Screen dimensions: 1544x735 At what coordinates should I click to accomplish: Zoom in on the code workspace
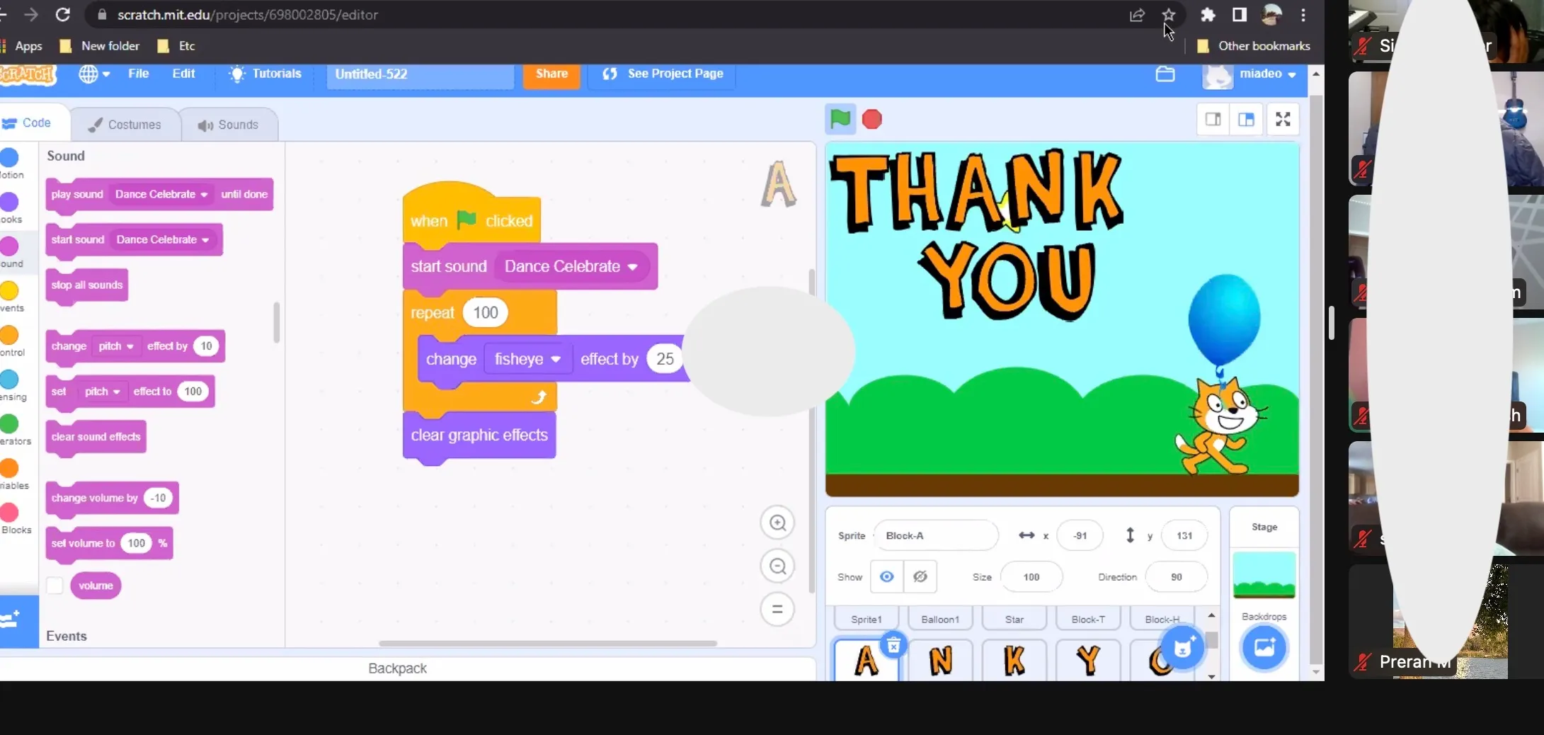777,523
